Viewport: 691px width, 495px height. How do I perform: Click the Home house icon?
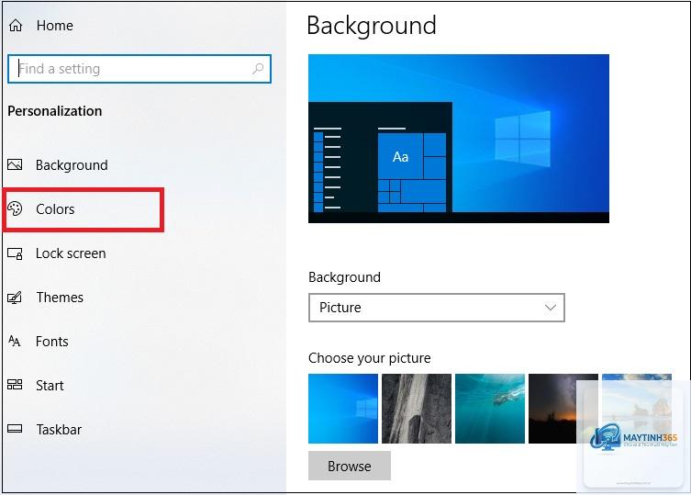click(16, 26)
